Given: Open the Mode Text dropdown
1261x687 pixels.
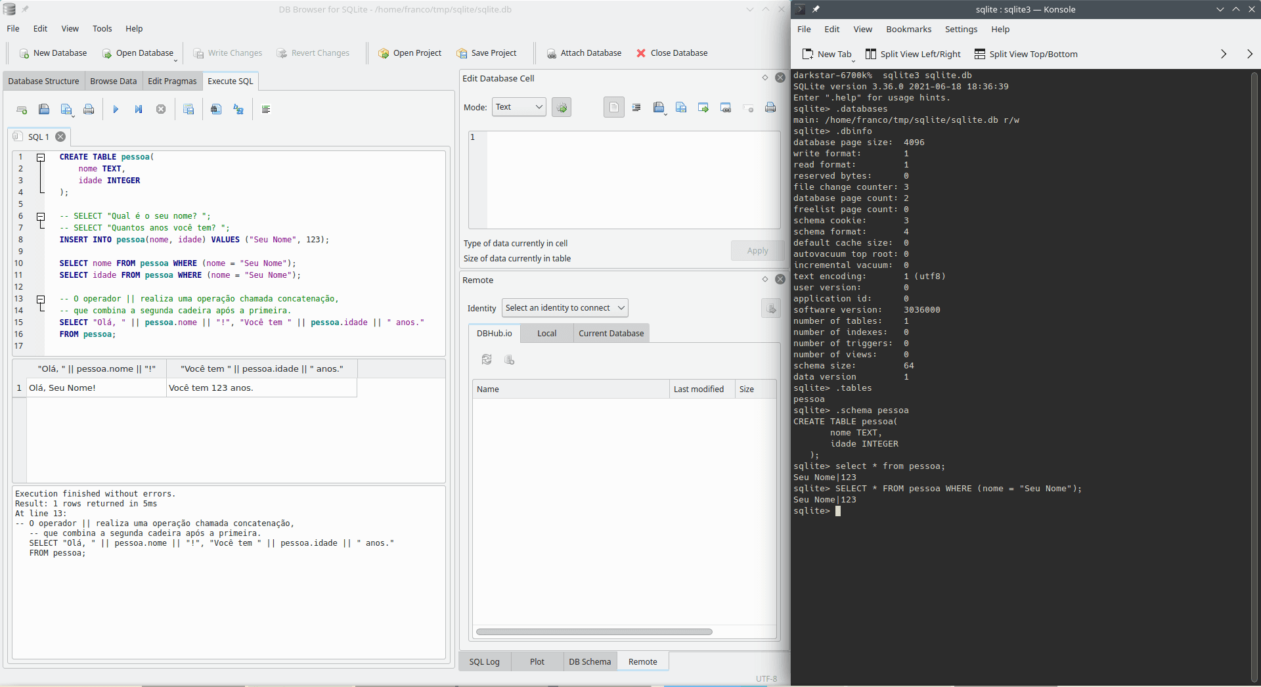Looking at the screenshot, I should [519, 107].
